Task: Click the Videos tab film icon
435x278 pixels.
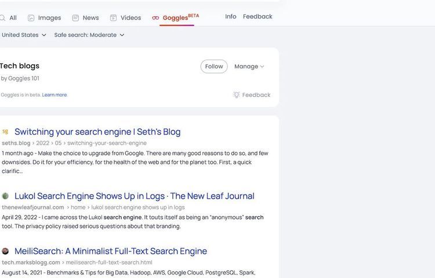Action: [x=113, y=18]
